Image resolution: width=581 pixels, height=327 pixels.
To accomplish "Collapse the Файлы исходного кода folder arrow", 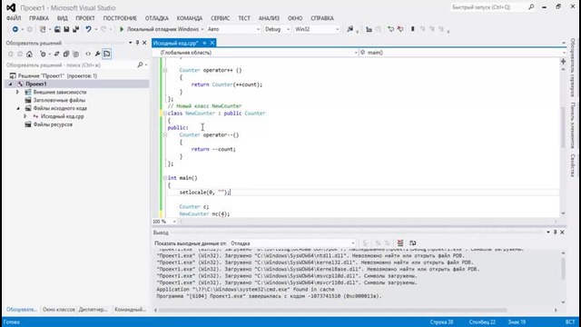I will click(x=18, y=108).
